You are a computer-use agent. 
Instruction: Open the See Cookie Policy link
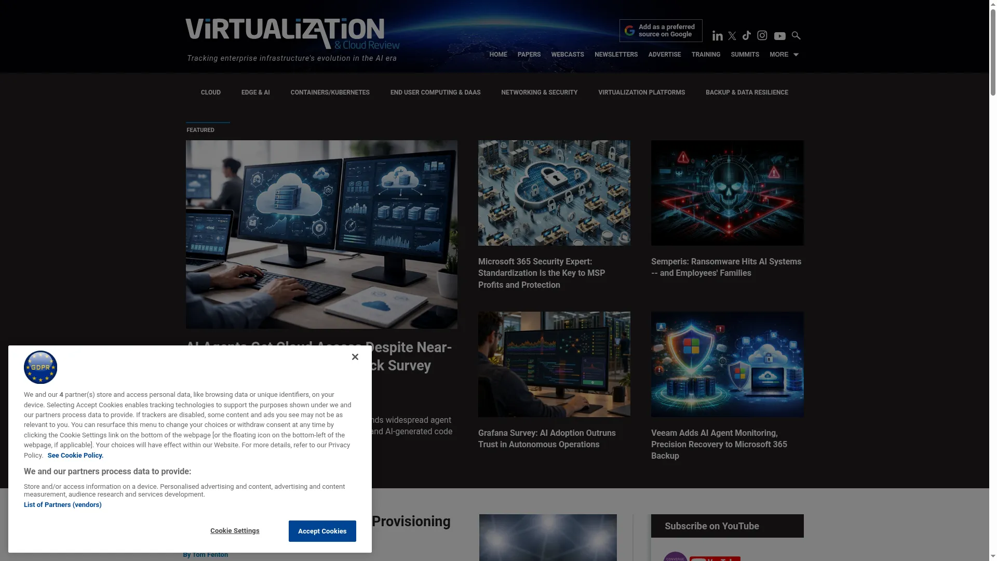tap(75, 456)
